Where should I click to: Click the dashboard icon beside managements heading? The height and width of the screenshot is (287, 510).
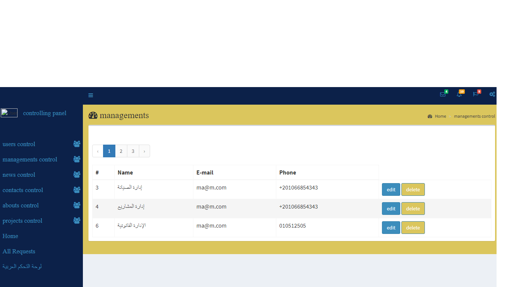(x=93, y=115)
